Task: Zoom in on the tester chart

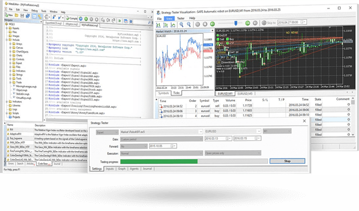Action: [182, 24]
